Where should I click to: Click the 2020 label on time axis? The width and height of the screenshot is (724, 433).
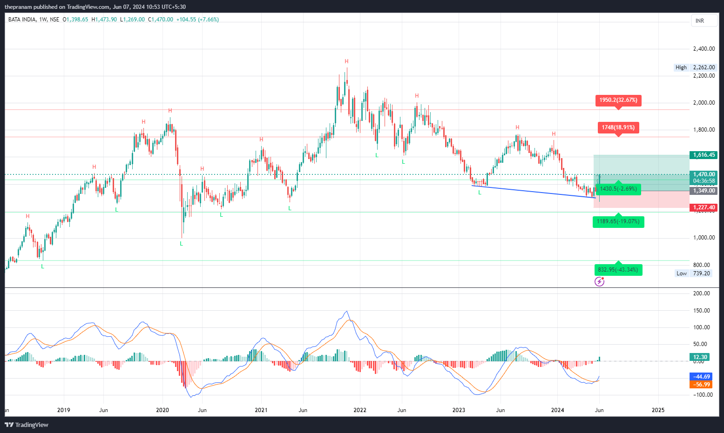point(162,410)
